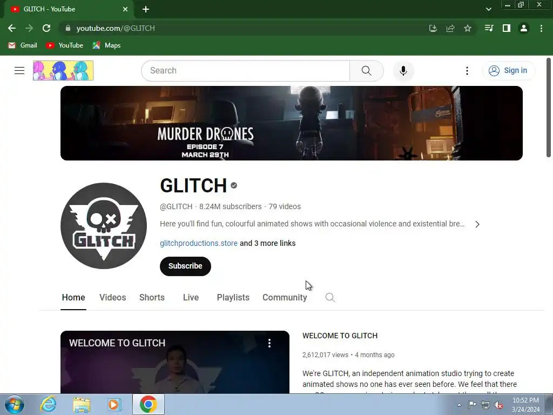
Task: Open the YouTube hamburger guide menu
Action: (x=19, y=71)
